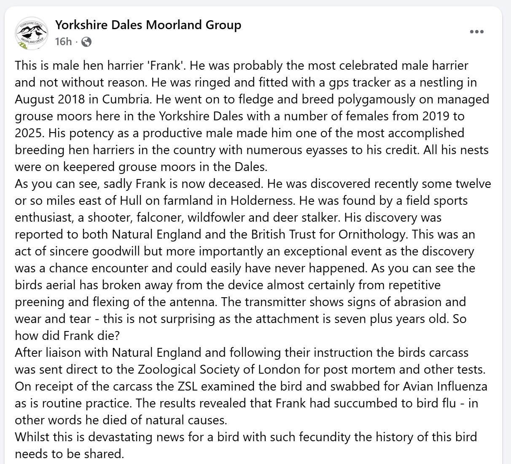Click the "16h" post timestamp
Image resolution: width=511 pixels, height=464 pixels.
[x=63, y=42]
